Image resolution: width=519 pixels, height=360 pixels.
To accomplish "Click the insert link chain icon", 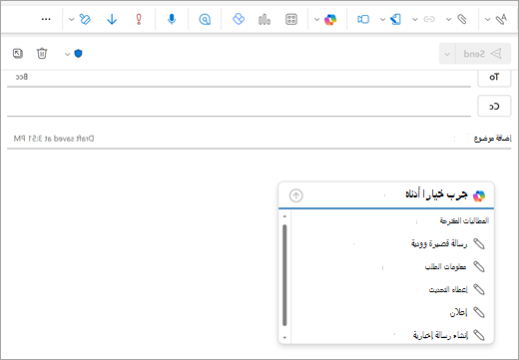I will [429, 19].
